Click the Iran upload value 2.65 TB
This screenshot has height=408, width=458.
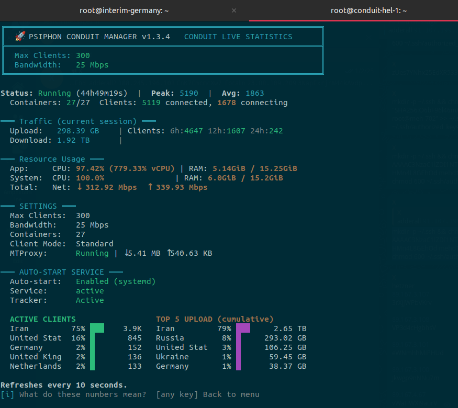[290, 328]
